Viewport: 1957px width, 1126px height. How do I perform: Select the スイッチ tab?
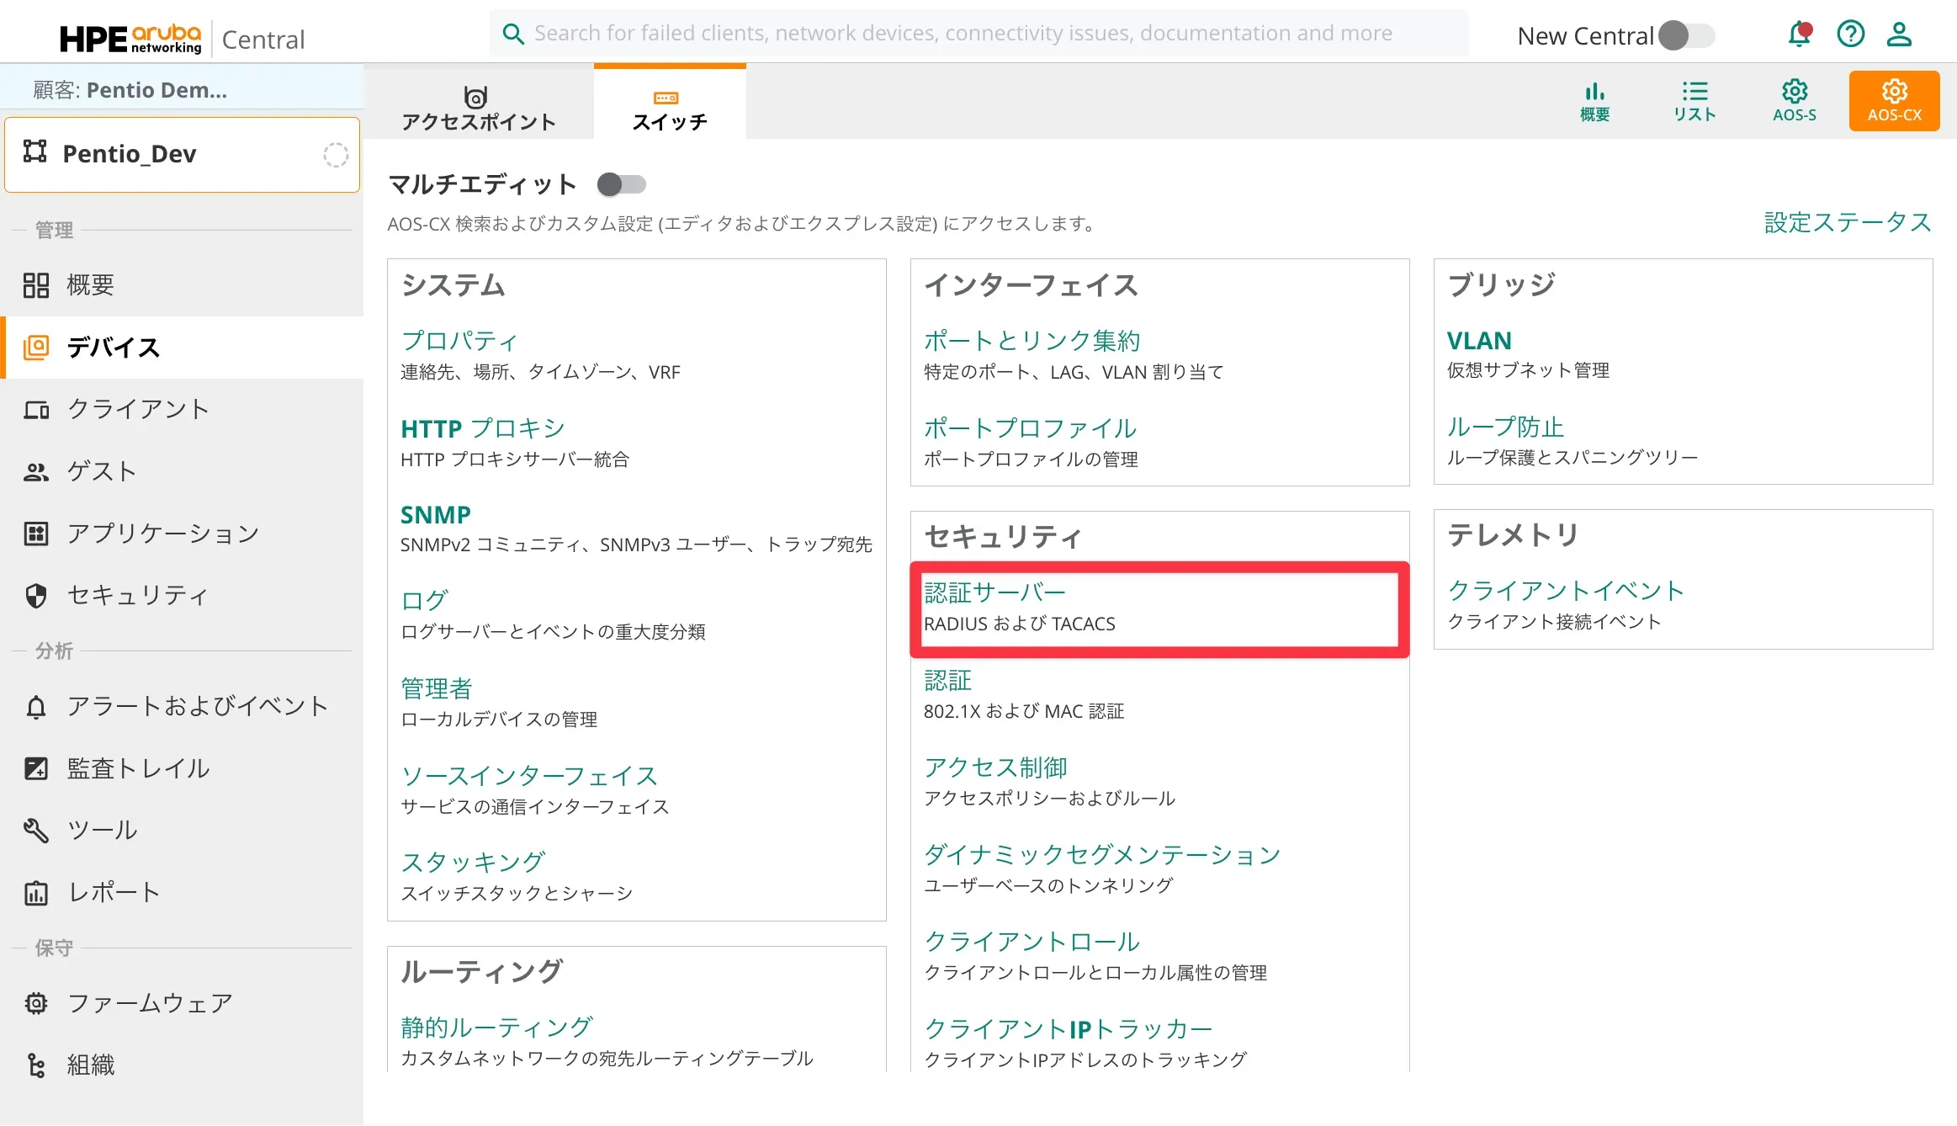point(670,108)
